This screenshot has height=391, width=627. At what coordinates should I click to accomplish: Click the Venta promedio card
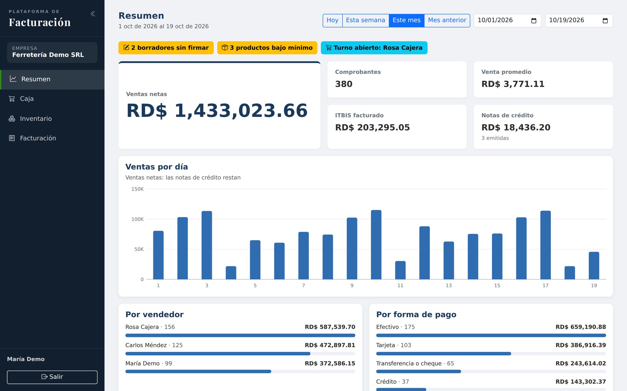543,79
